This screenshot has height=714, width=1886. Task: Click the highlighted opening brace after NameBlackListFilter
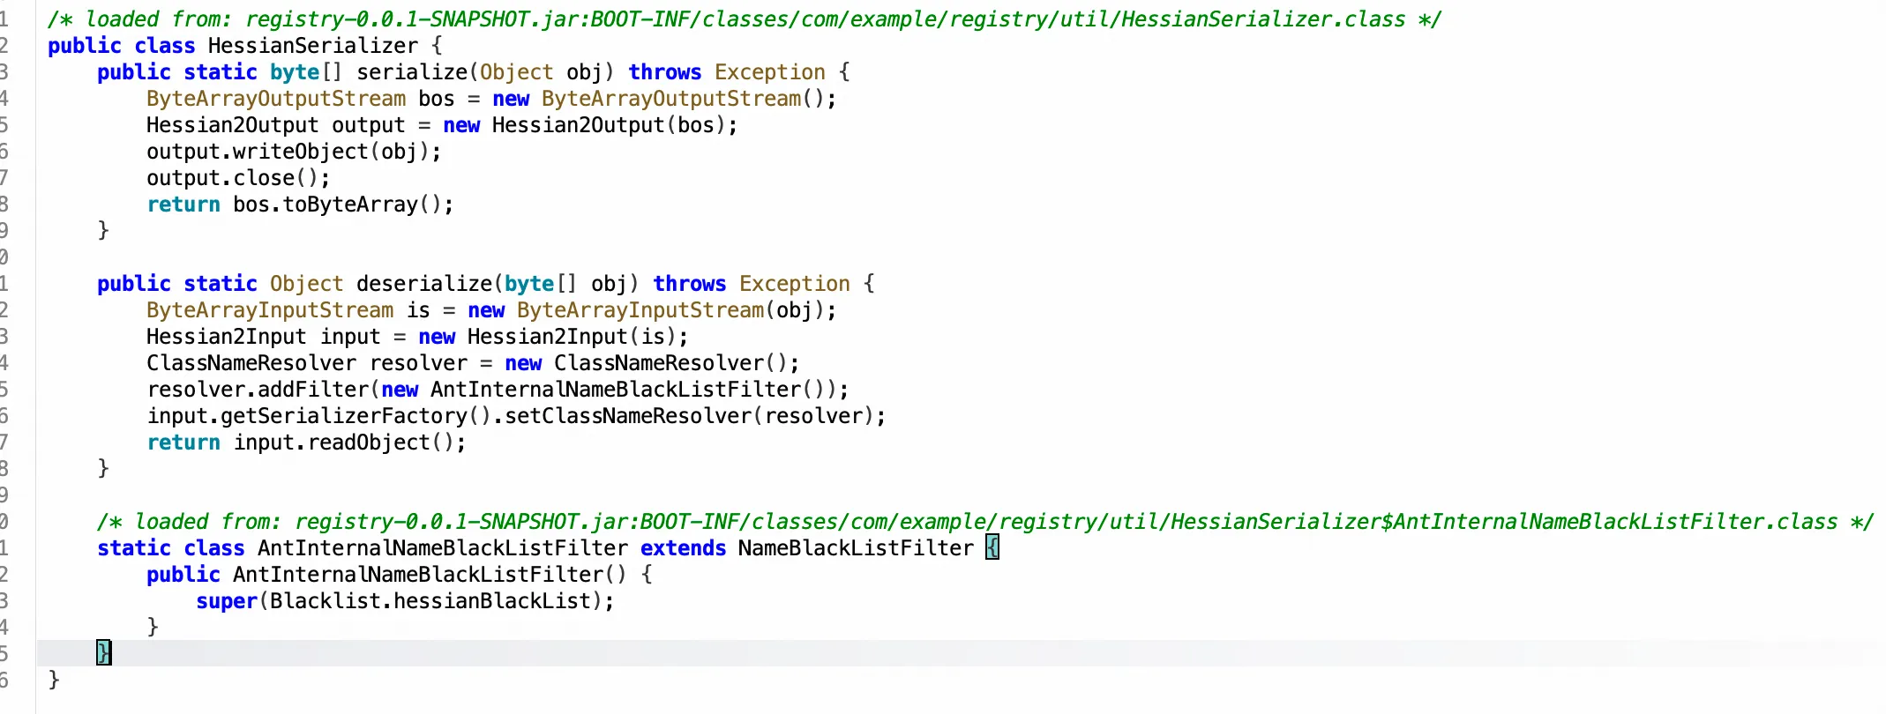click(x=992, y=548)
